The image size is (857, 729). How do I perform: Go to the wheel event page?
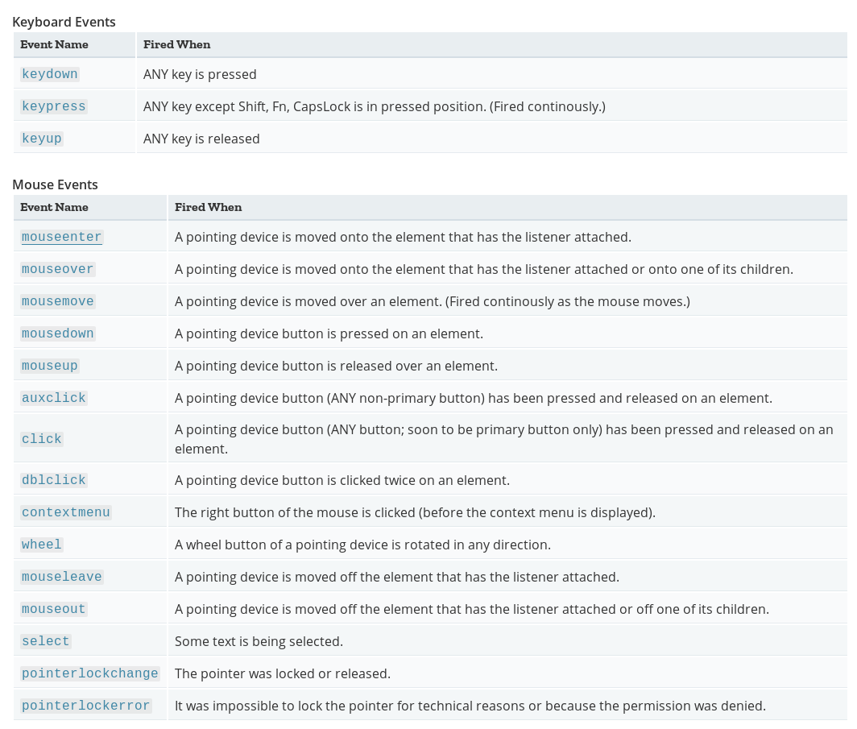(x=42, y=545)
